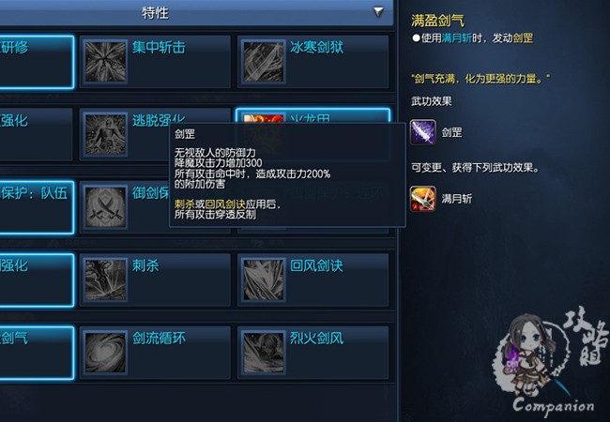Screen dimensions: 610x422
Task: Click the 满盈剑气 title
Action: pyautogui.click(x=438, y=21)
